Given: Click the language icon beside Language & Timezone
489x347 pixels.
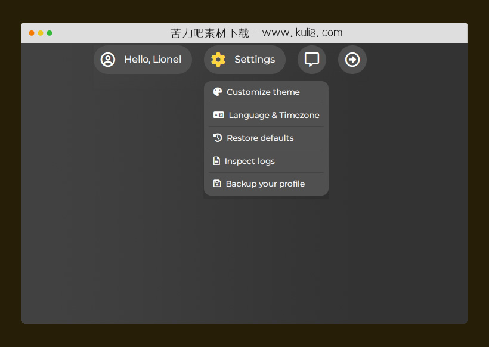Looking at the screenshot, I should 219,115.
